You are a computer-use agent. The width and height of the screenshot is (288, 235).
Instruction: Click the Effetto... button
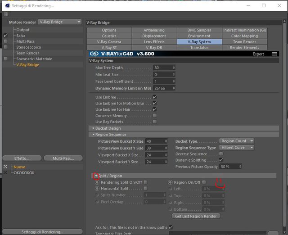point(22,158)
